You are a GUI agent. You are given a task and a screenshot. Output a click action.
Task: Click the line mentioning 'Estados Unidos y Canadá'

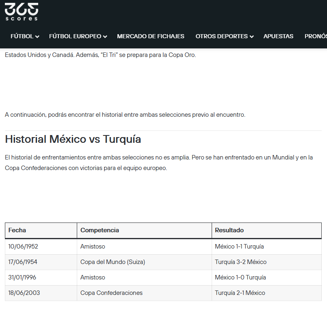tap(100, 55)
